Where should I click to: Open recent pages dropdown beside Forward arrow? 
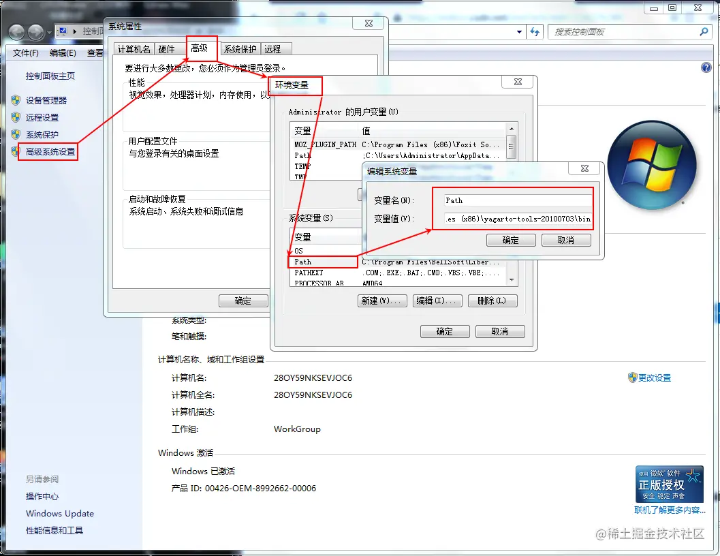(49, 33)
